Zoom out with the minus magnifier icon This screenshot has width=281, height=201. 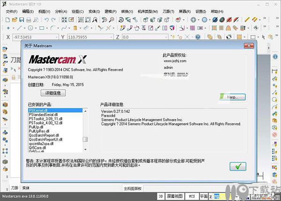tap(111, 20)
